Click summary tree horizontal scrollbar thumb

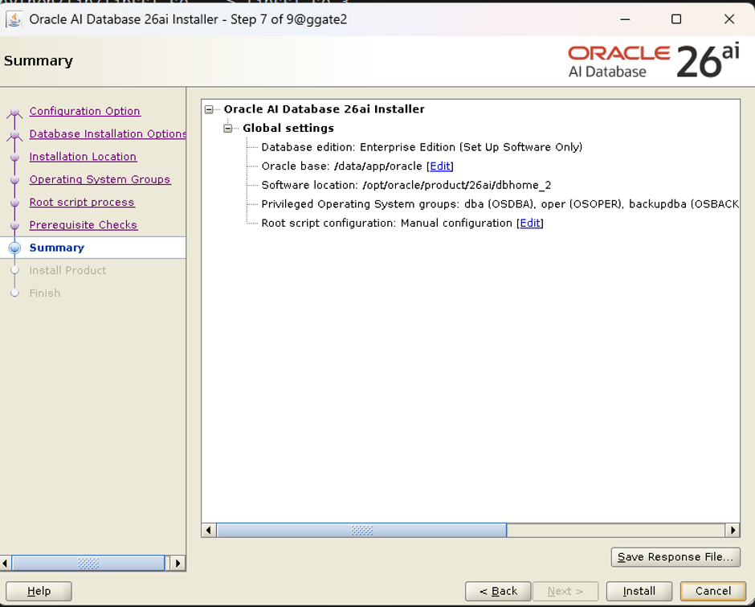coord(361,531)
